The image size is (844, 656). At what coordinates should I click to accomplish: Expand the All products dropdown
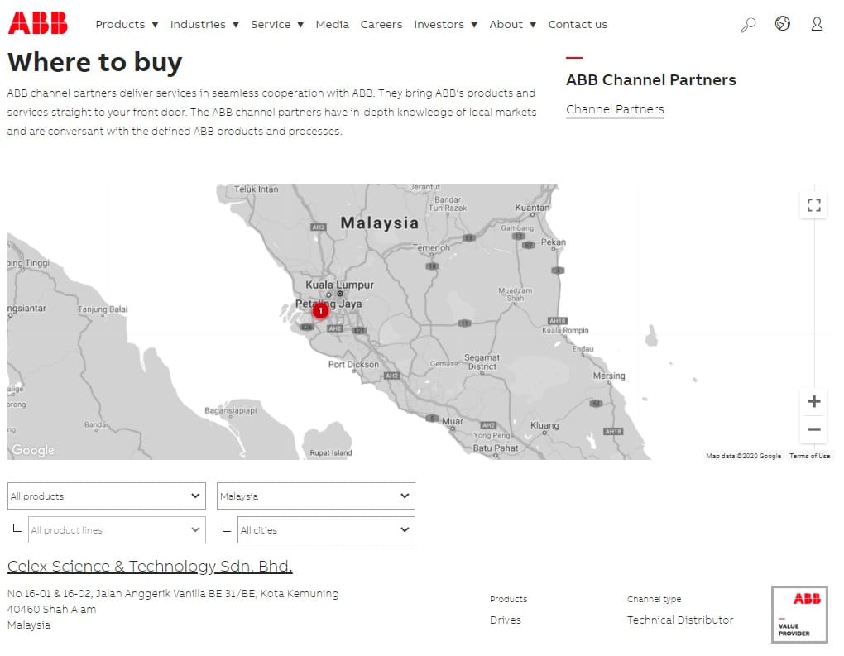coord(107,496)
